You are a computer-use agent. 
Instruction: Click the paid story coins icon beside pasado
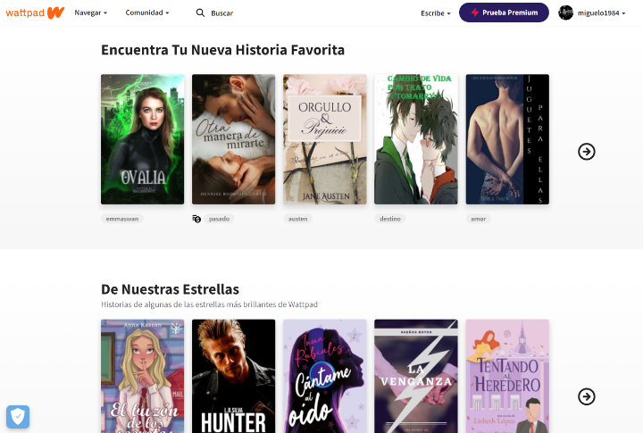(x=196, y=219)
